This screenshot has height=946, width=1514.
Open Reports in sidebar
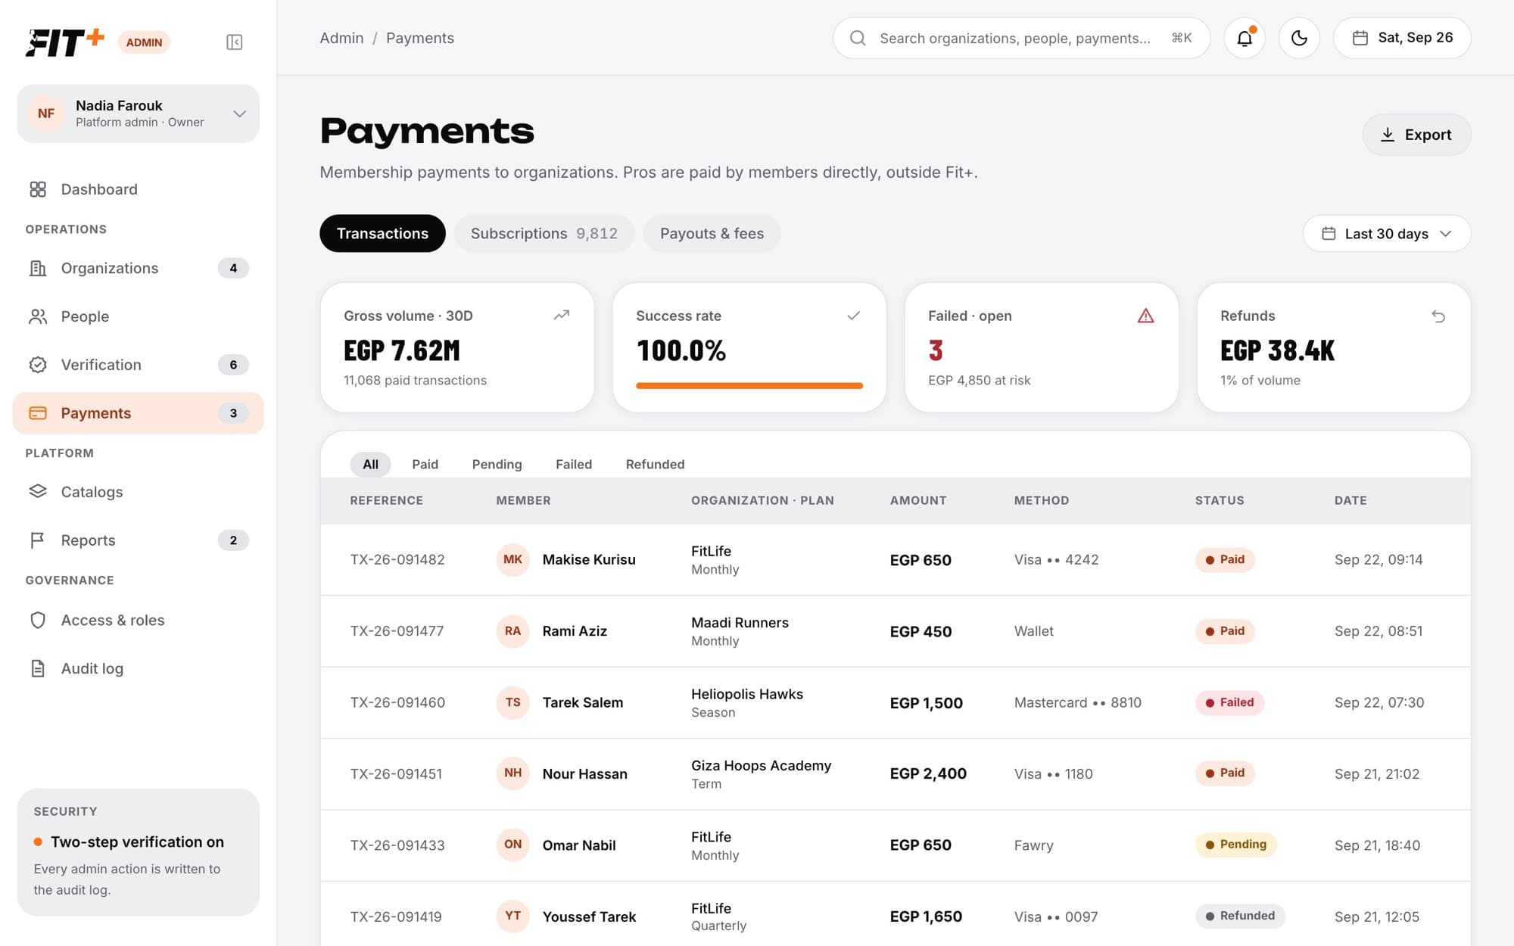139,540
